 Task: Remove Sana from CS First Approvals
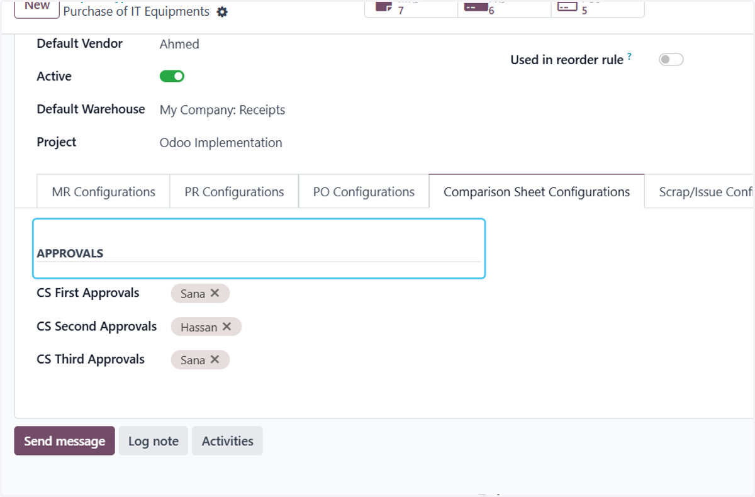[215, 293]
